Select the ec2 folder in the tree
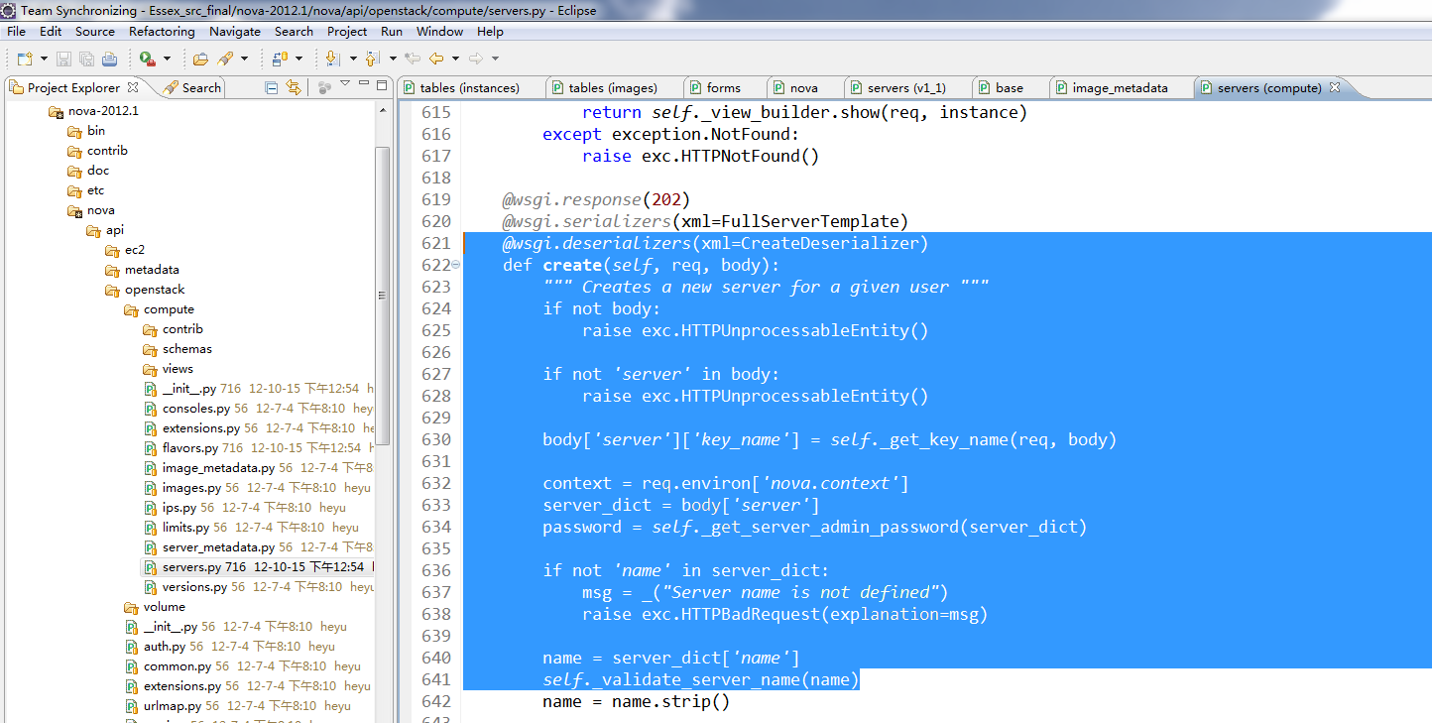Viewport: 1432px width, 723px height. [135, 250]
